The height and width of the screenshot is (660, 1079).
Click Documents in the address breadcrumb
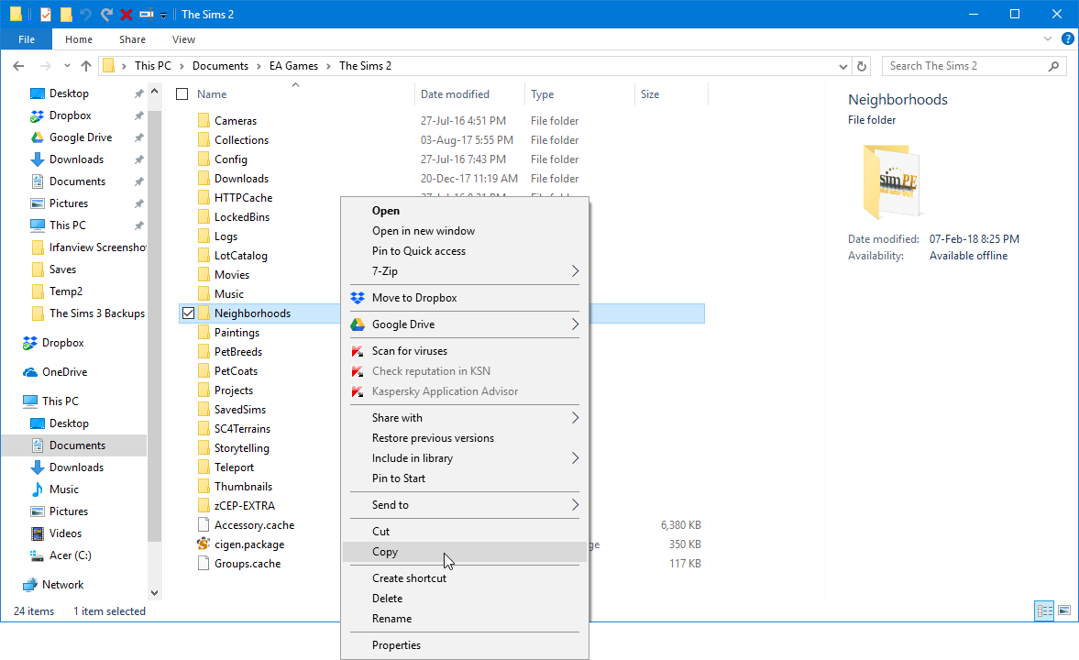pyautogui.click(x=220, y=66)
